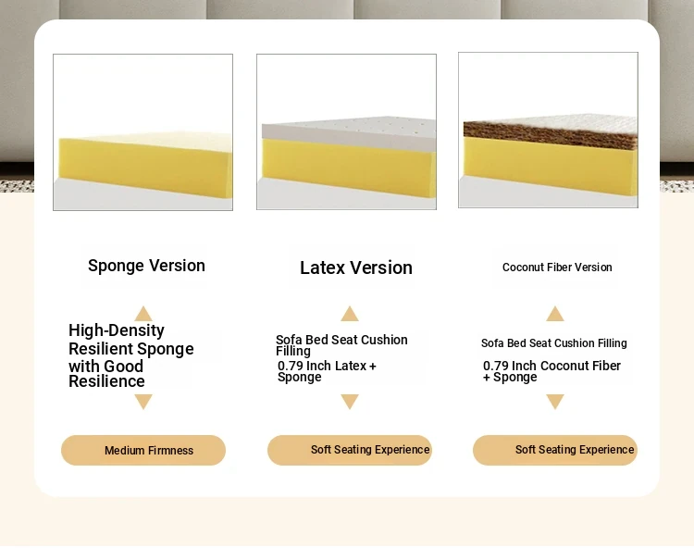Click Sofa Bed Seat Cushion Filling in Latex column

[x=341, y=345]
